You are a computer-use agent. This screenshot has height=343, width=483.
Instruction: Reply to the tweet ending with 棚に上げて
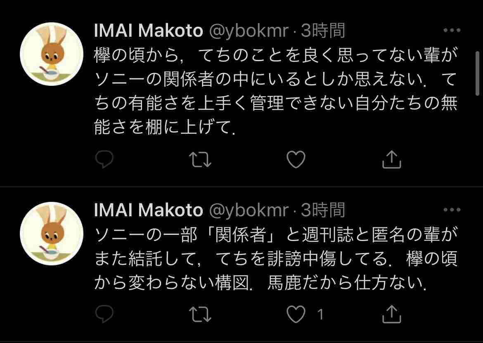104,159
